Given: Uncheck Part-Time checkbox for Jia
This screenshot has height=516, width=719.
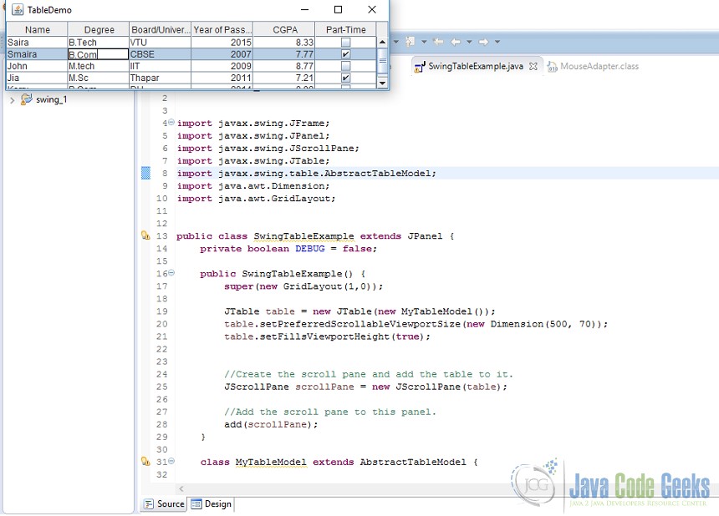Looking at the screenshot, I should click(x=346, y=78).
